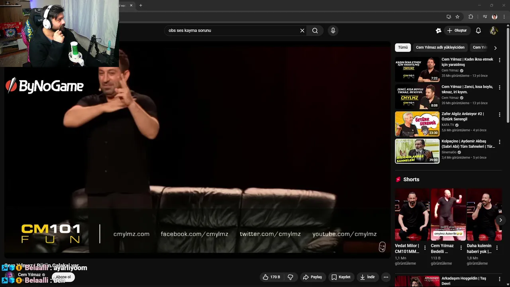The height and width of the screenshot is (287, 510).
Task: Click the Shorts section heading
Action: click(x=411, y=179)
